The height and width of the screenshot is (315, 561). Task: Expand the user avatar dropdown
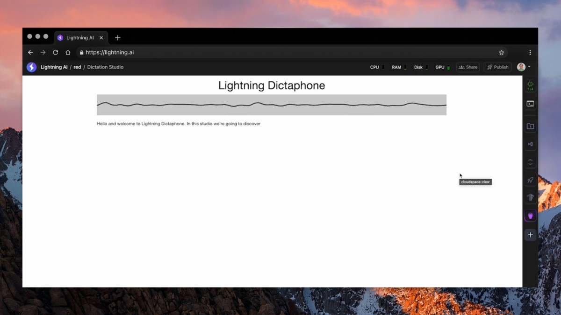click(523, 67)
